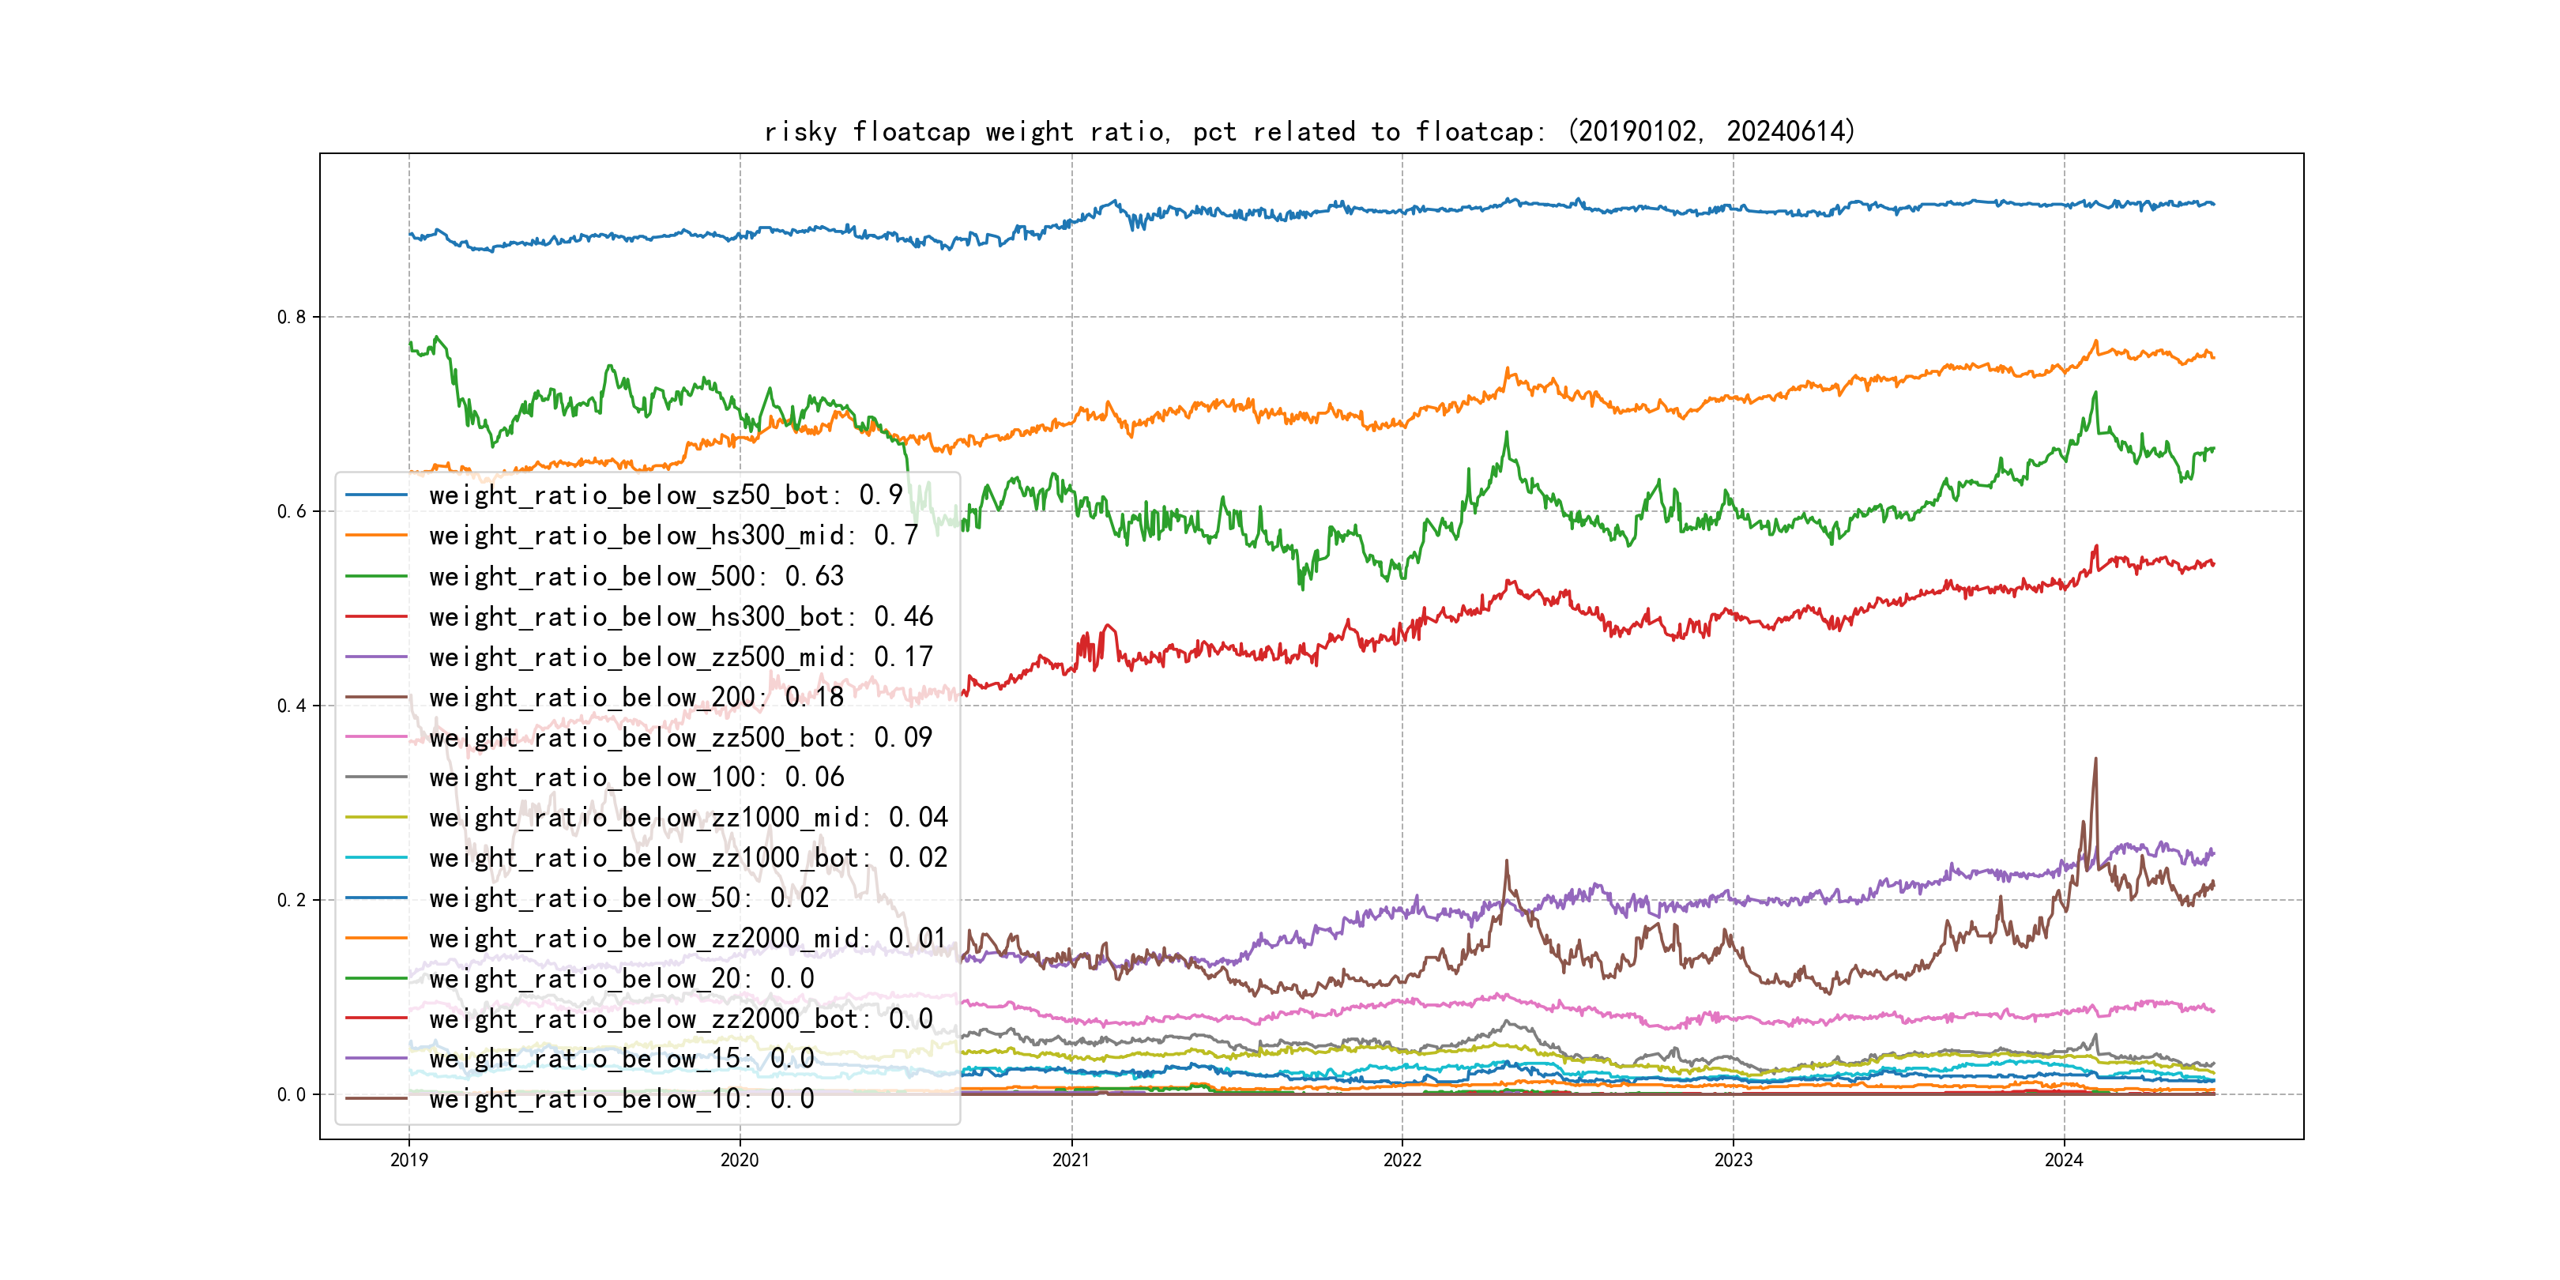Click the weight_ratio_below_500 legend entry
This screenshot has width=2560, height=1280.
[x=636, y=577]
